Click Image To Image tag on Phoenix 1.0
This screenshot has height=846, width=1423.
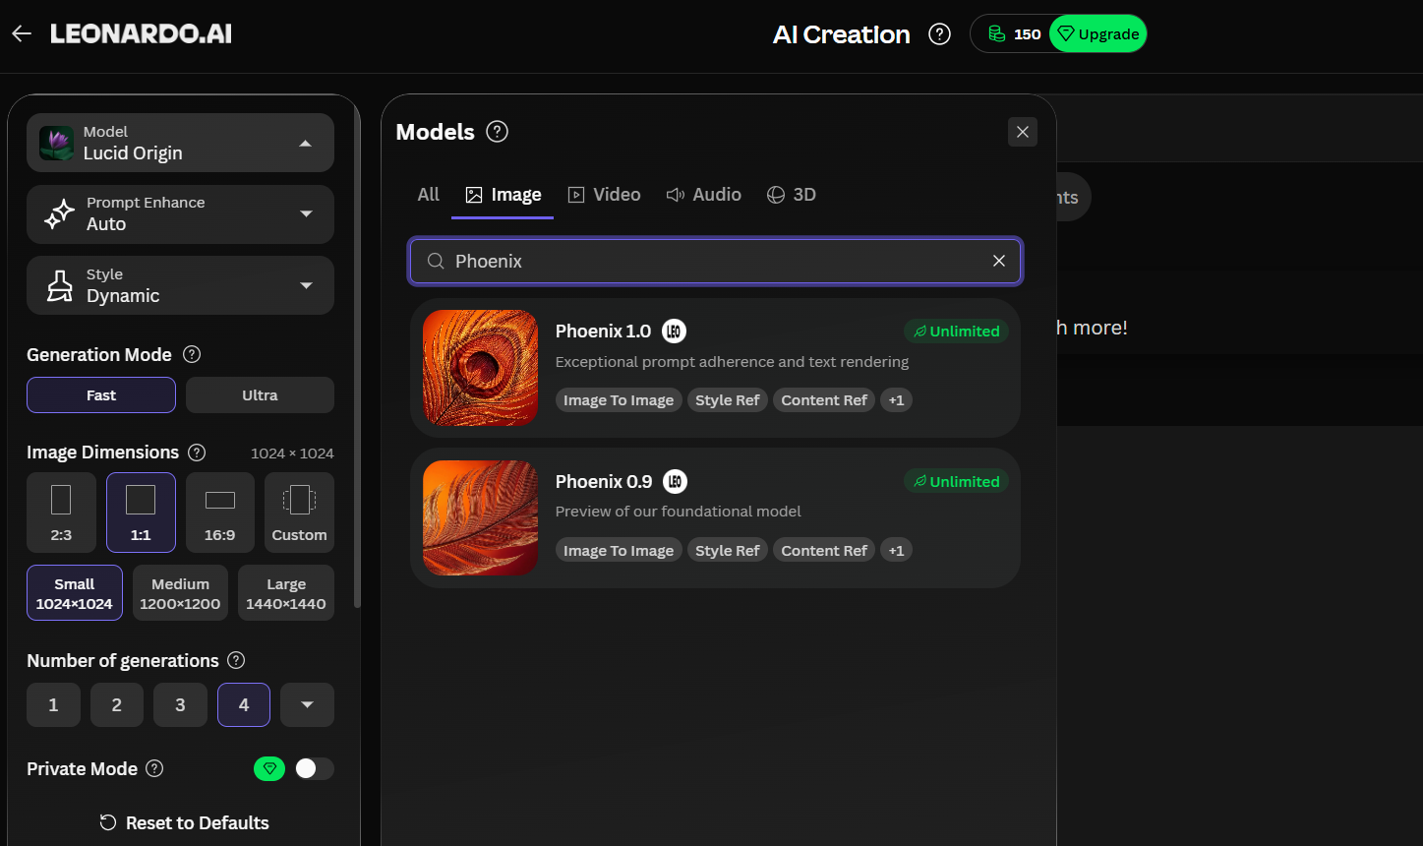(619, 400)
